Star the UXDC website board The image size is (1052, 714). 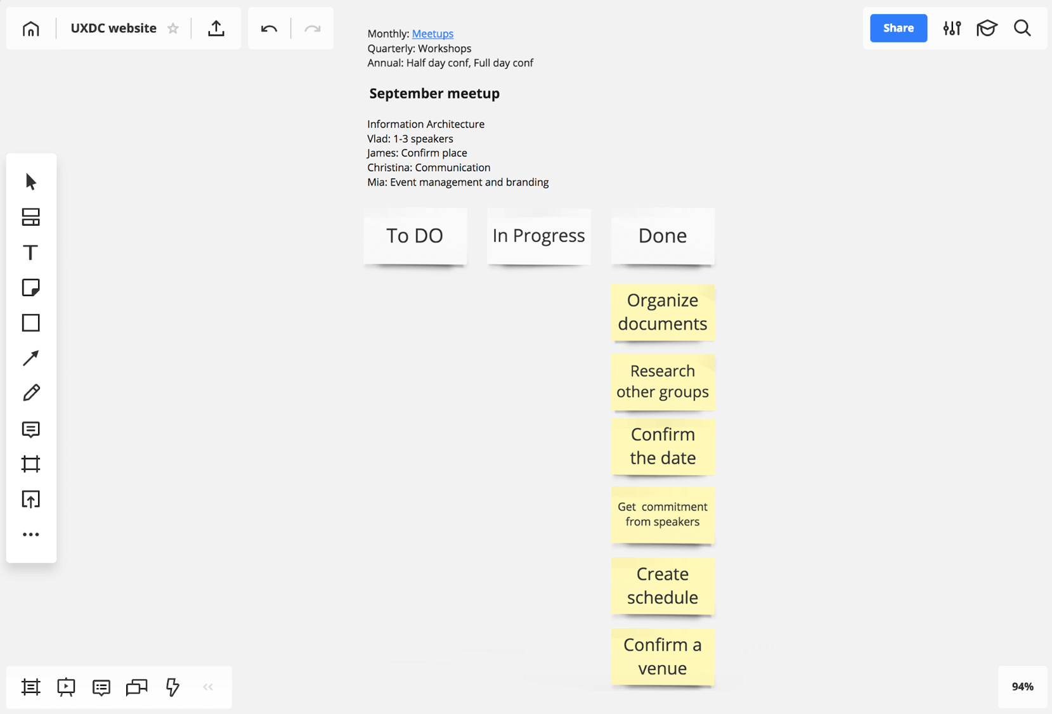pos(172,29)
